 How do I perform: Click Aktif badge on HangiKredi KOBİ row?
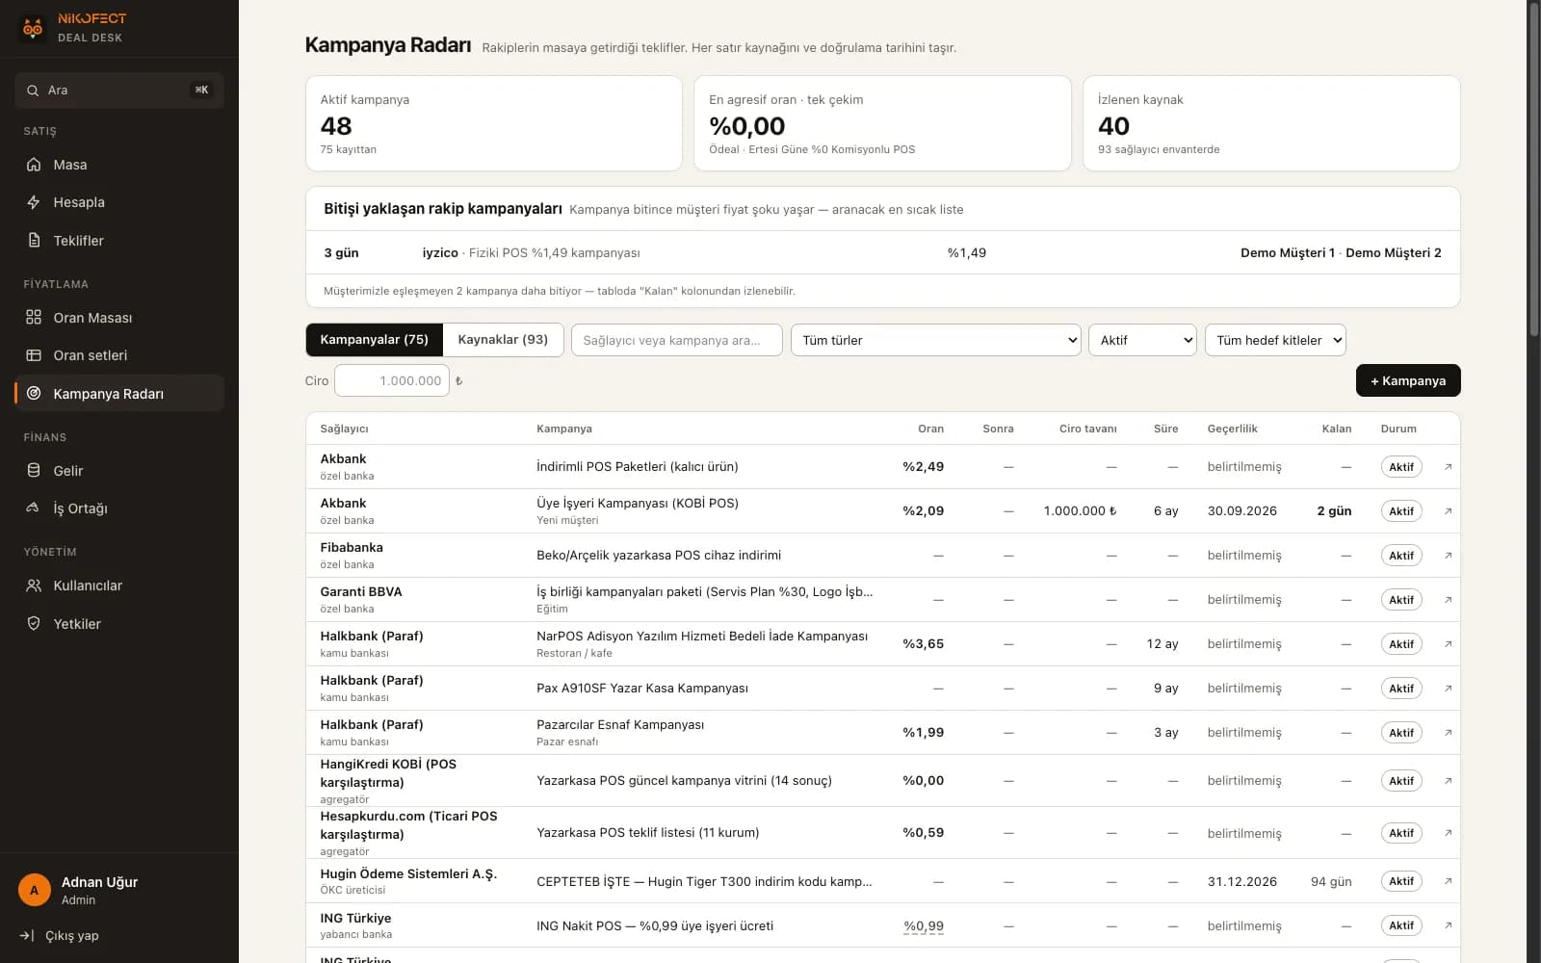click(1401, 781)
